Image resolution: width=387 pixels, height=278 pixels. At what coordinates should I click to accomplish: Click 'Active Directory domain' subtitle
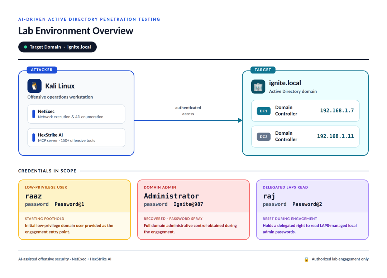[x=293, y=91]
